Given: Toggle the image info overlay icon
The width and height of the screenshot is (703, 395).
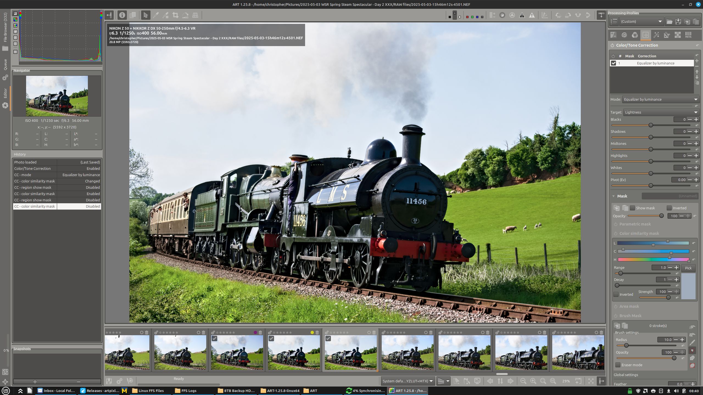Looking at the screenshot, I should point(122,15).
